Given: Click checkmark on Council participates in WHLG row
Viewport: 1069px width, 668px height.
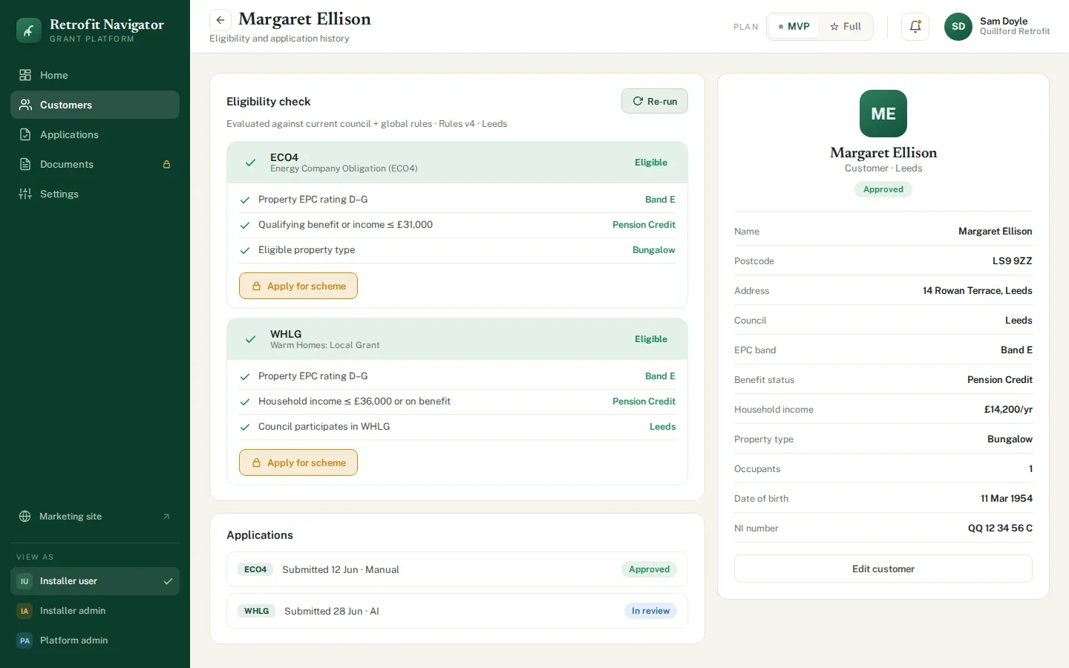Looking at the screenshot, I should [245, 427].
